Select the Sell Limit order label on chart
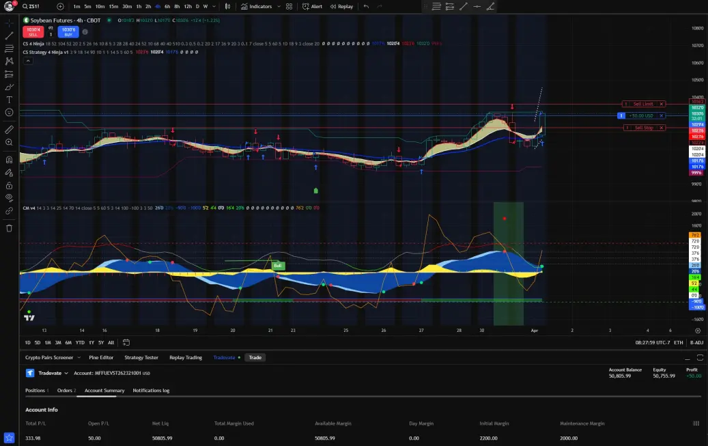Image resolution: width=708 pixels, height=446 pixels. tap(643, 104)
